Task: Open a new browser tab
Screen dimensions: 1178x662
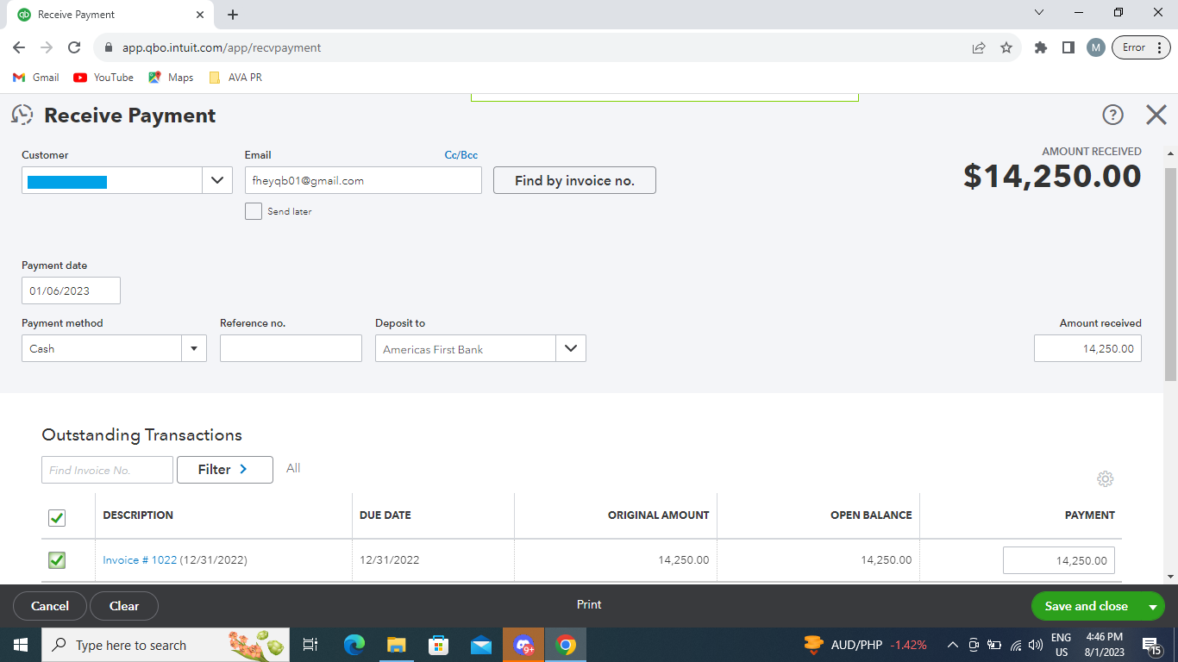Action: coord(233,15)
